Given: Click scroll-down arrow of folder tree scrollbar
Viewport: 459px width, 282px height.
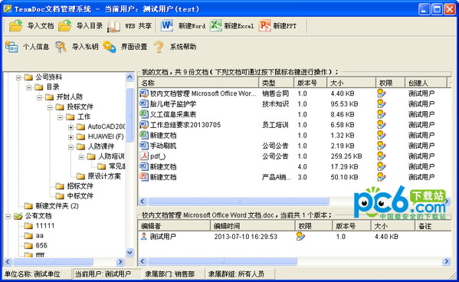Looking at the screenshot, I should click(x=130, y=252).
